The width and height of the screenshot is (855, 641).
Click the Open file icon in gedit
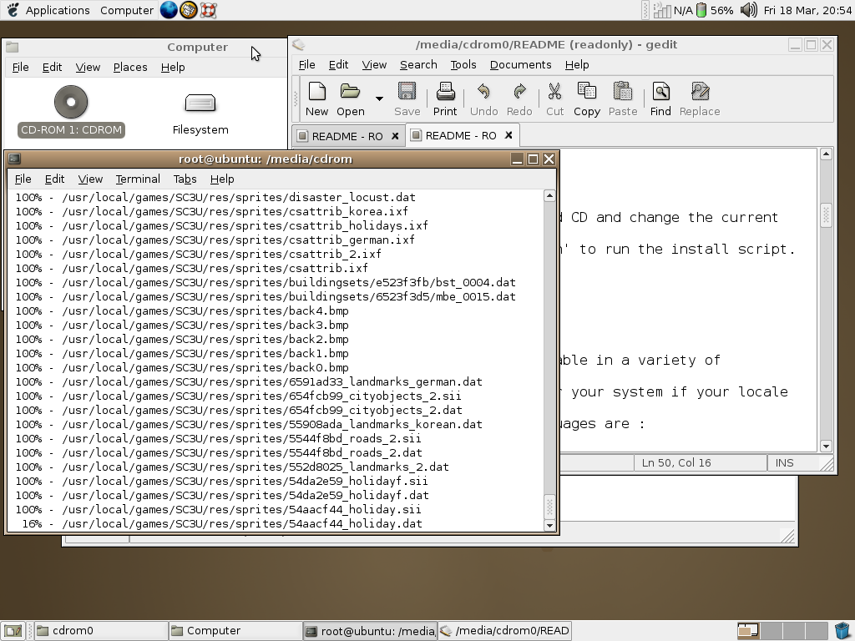click(x=351, y=98)
